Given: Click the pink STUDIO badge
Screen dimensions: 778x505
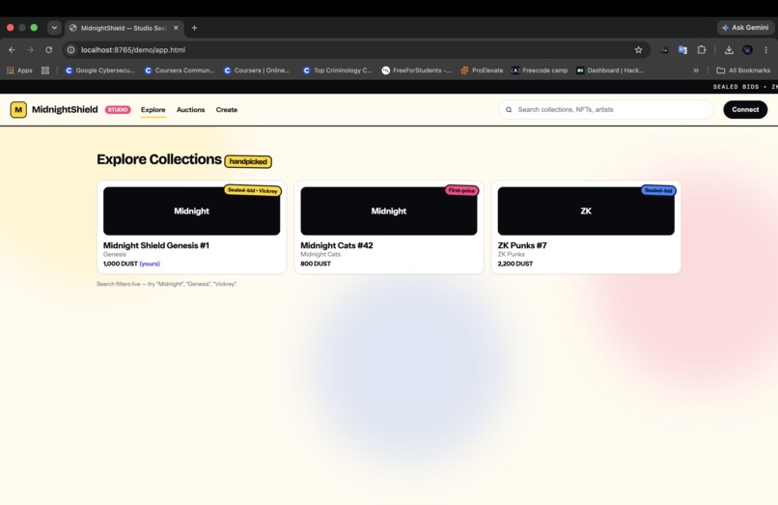Looking at the screenshot, I should [118, 110].
